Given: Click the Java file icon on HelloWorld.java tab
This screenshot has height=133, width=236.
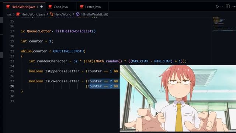Looking at the screenshot, I should pos(8,7).
